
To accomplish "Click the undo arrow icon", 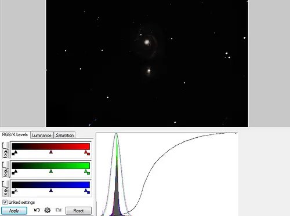I will pos(37,210).
